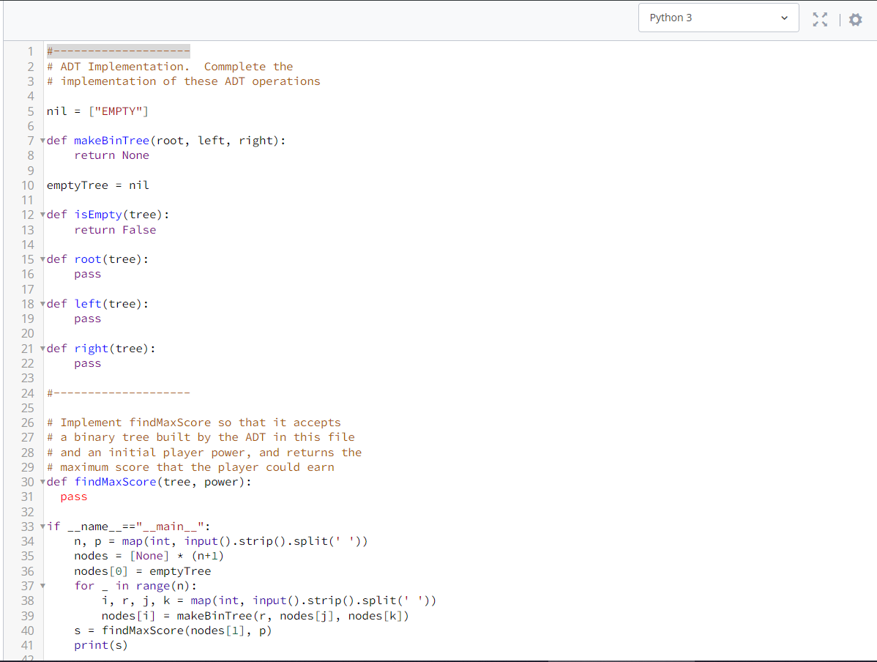Screen dimensions: 877x662
Task: Click the highlighted dashed comment on line 1
Action: pos(119,51)
